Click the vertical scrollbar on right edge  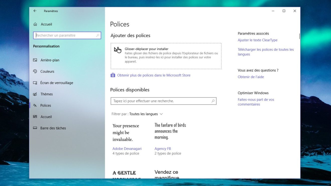299,37
